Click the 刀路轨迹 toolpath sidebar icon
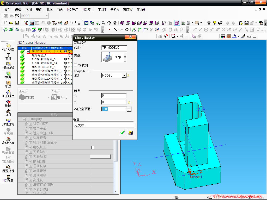The height and width of the screenshot is (200, 267). (x=8, y=66)
